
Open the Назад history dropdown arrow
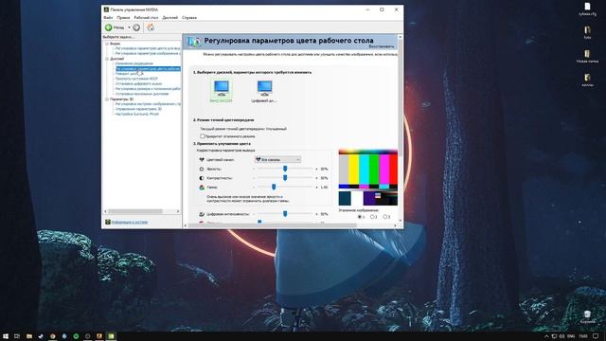point(129,27)
